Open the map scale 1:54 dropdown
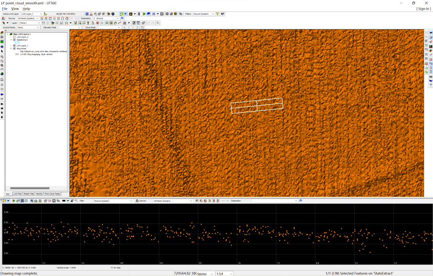The width and height of the screenshot is (433, 276). click(x=231, y=274)
